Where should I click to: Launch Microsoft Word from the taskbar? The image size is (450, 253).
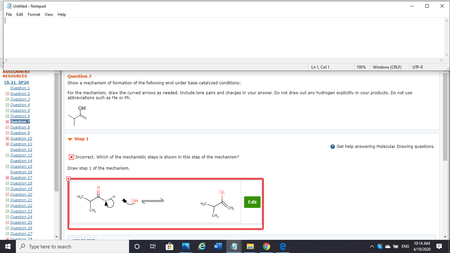click(218, 246)
